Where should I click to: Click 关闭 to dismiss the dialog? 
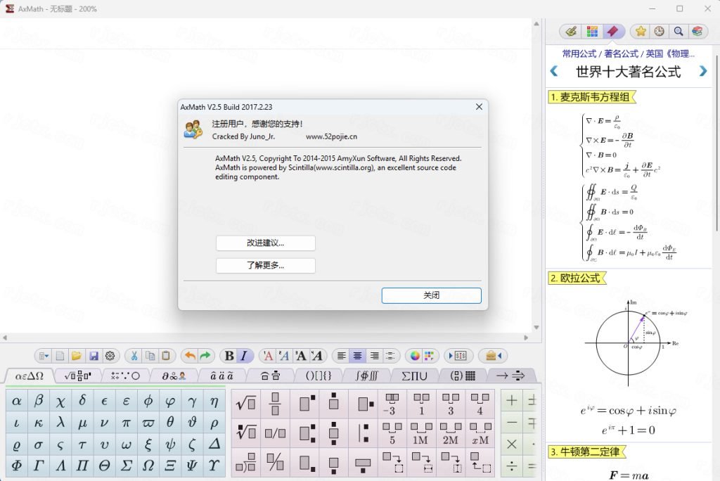coord(431,295)
